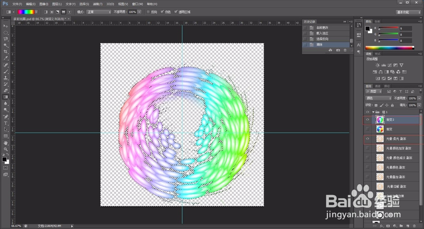The height and width of the screenshot is (229, 424).
Task: Open 基本功能 workspace dropdown
Action: [x=409, y=12]
